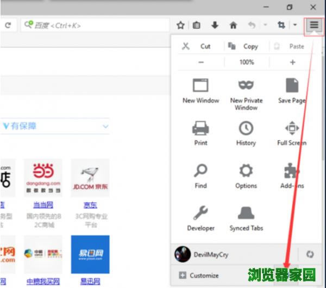Click the bookmark star icon

(181, 25)
